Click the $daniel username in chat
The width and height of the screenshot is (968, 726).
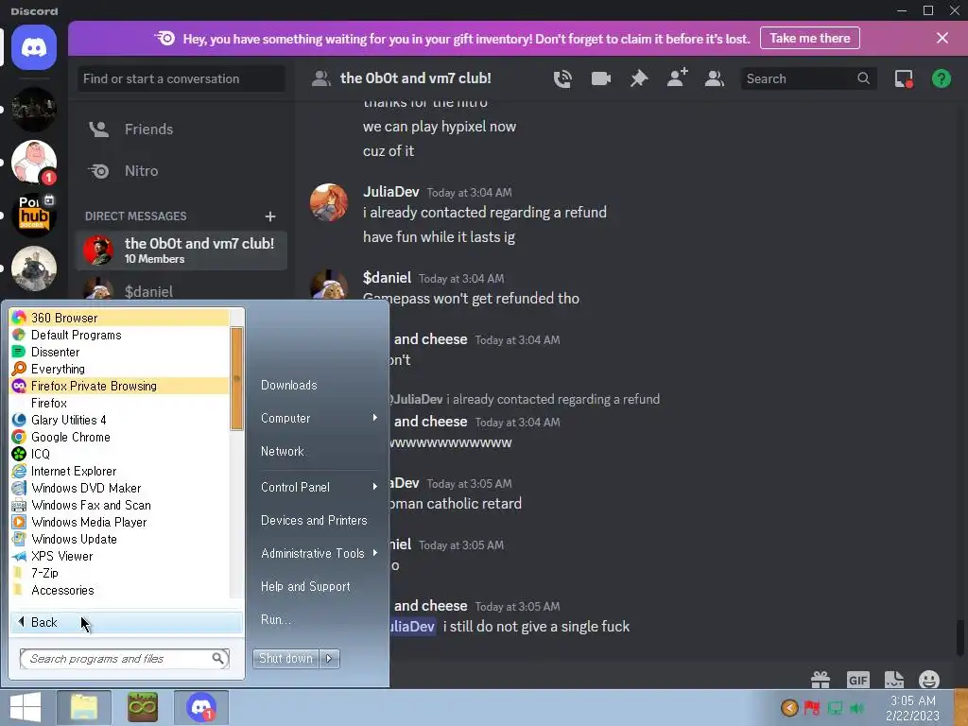tap(387, 278)
